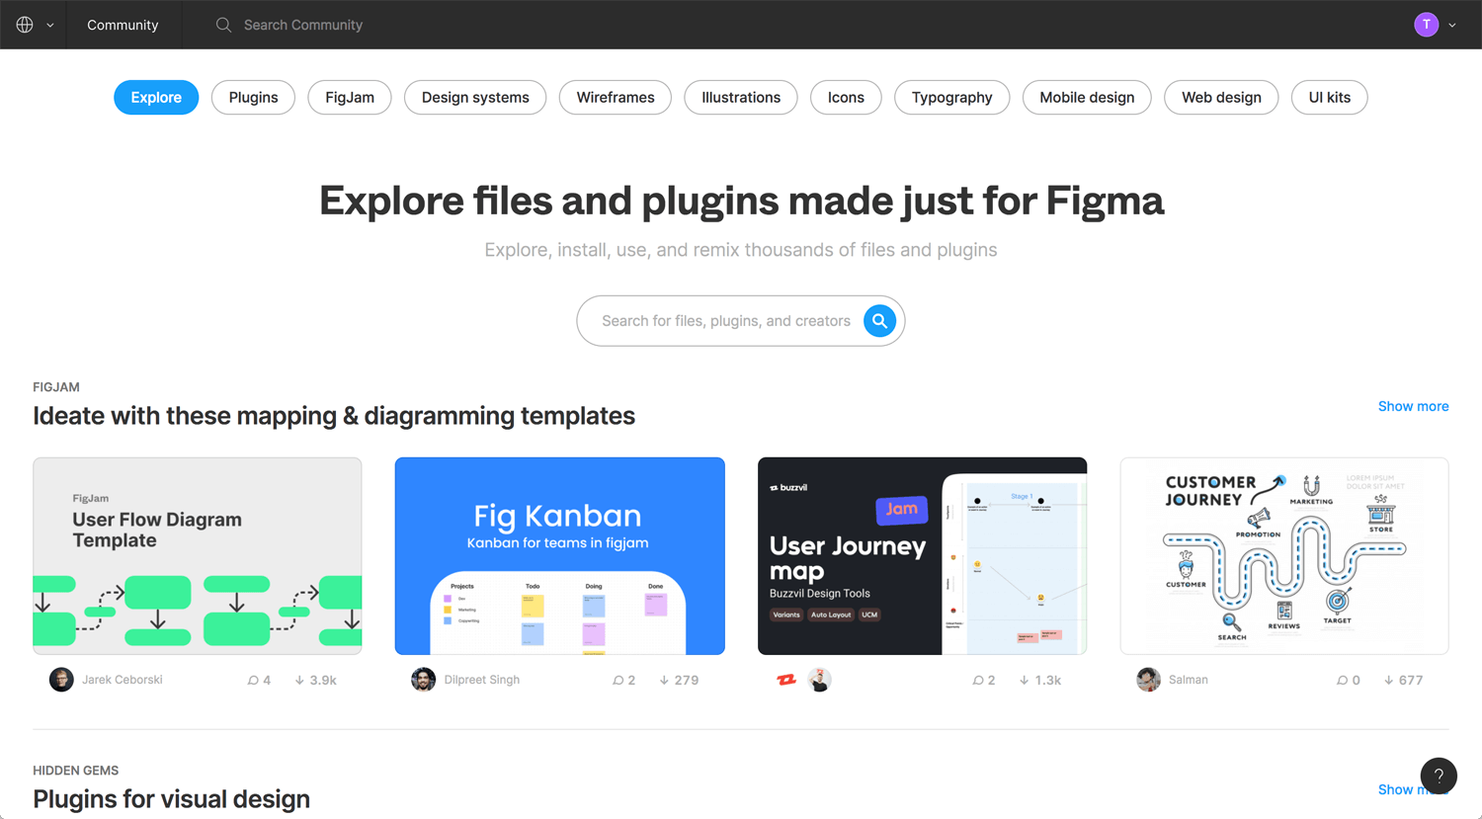Screen dimensions: 1482x819
Task: Click comment icon on User Flow Diagram card
Action: (253, 681)
